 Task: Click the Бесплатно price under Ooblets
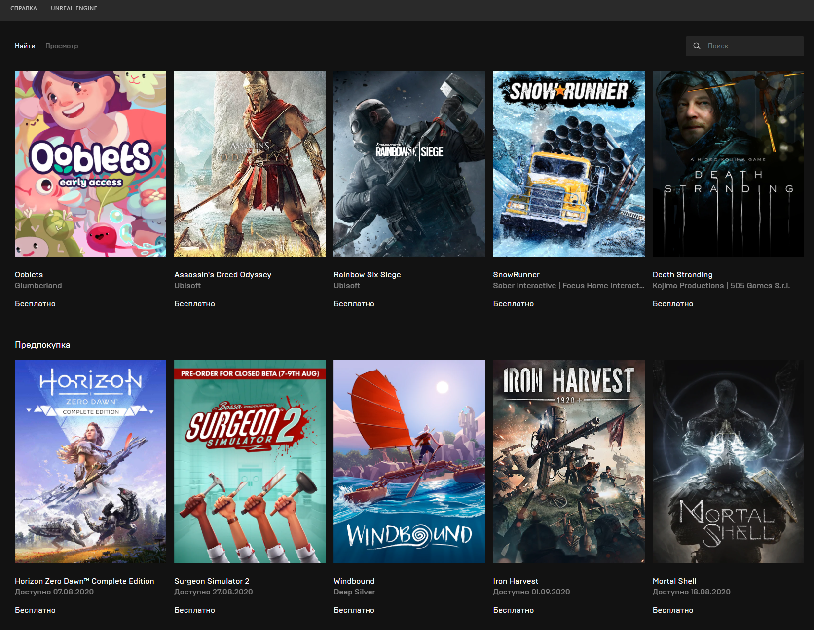(x=35, y=304)
